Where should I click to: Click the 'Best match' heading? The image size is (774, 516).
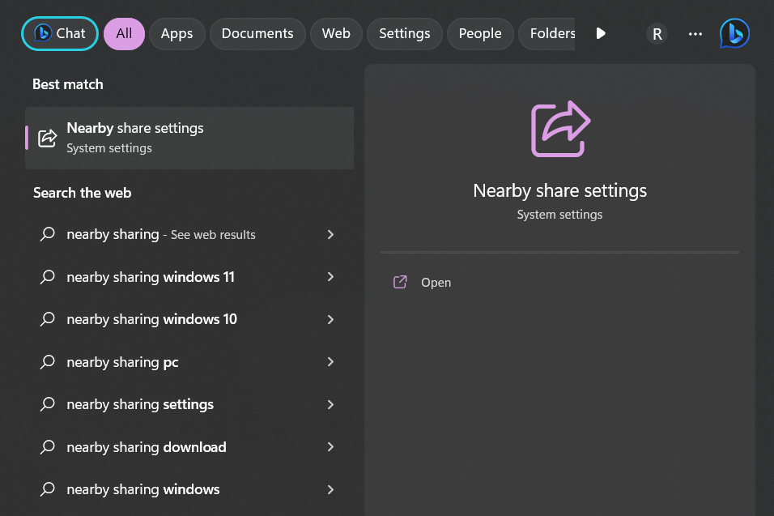68,84
